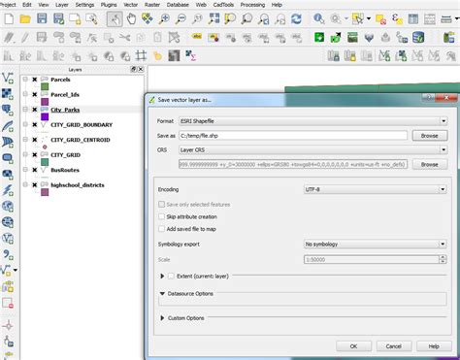Click the database cylinder icon in toolbar
The image size is (460, 360).
pos(418,37)
